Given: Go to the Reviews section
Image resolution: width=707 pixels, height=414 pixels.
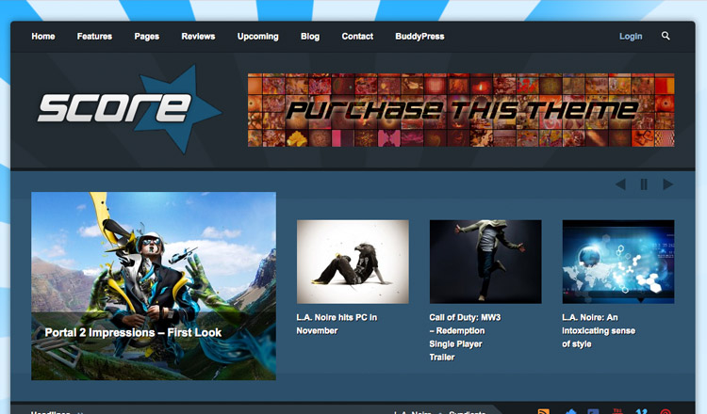Looking at the screenshot, I should (198, 37).
